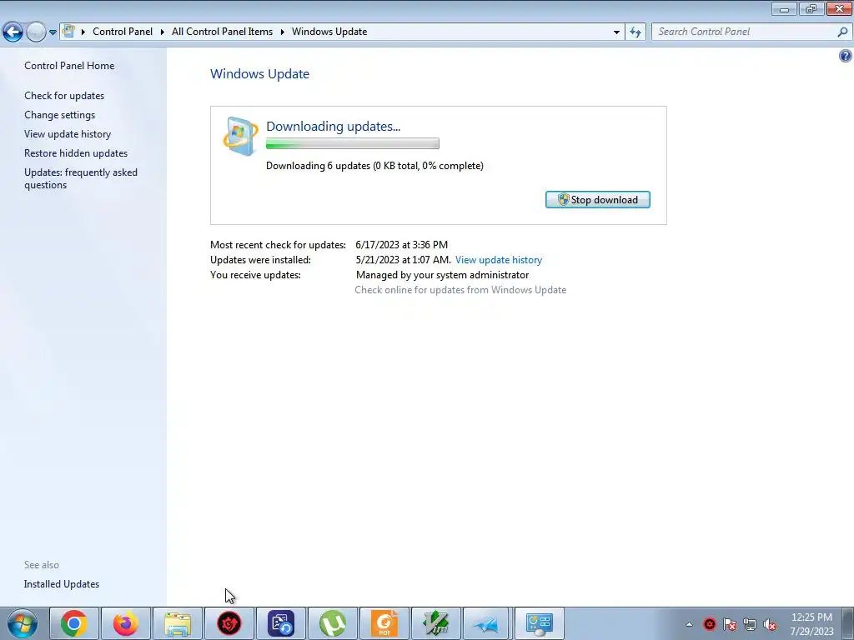Screen dimensions: 854x640
Task: Open the blue file-sync app on taskbar
Action: click(281, 623)
